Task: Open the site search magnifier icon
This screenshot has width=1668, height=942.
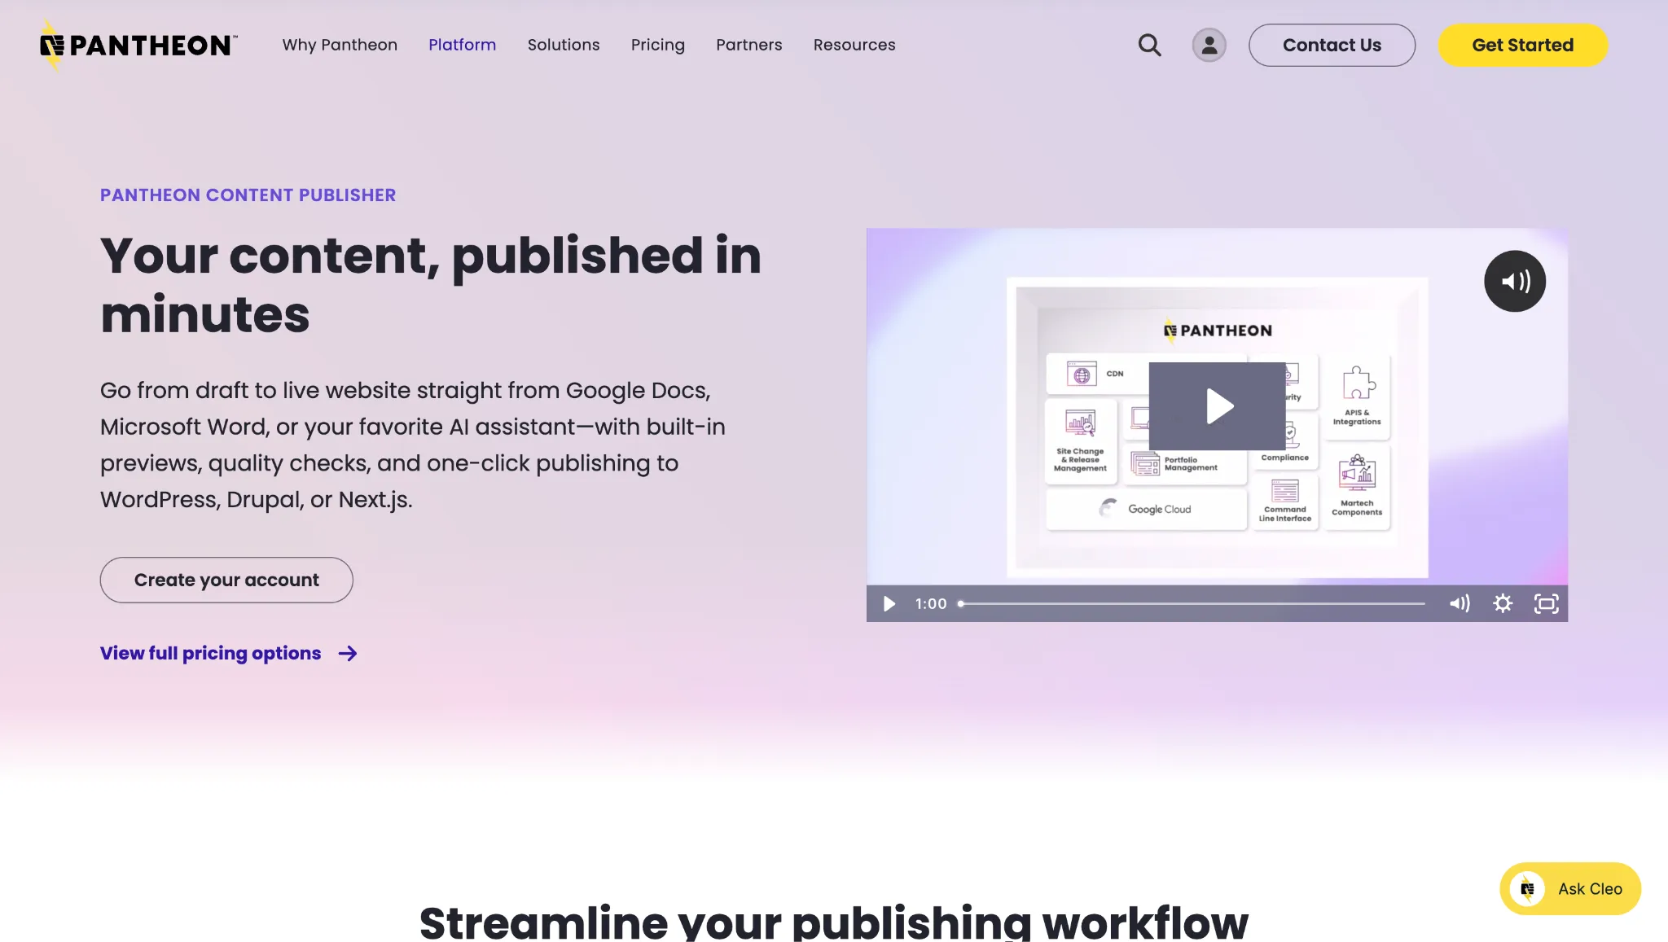Action: 1149,45
